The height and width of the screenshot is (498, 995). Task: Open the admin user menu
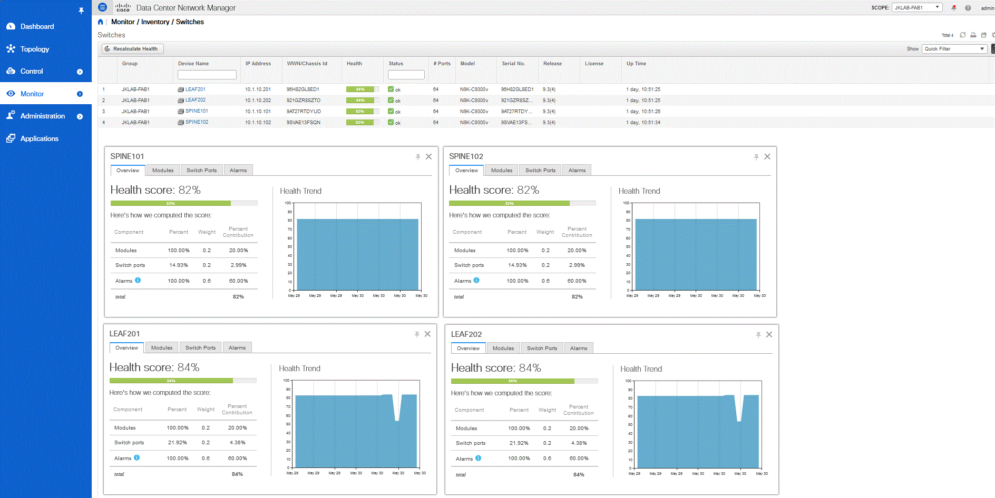click(987, 8)
